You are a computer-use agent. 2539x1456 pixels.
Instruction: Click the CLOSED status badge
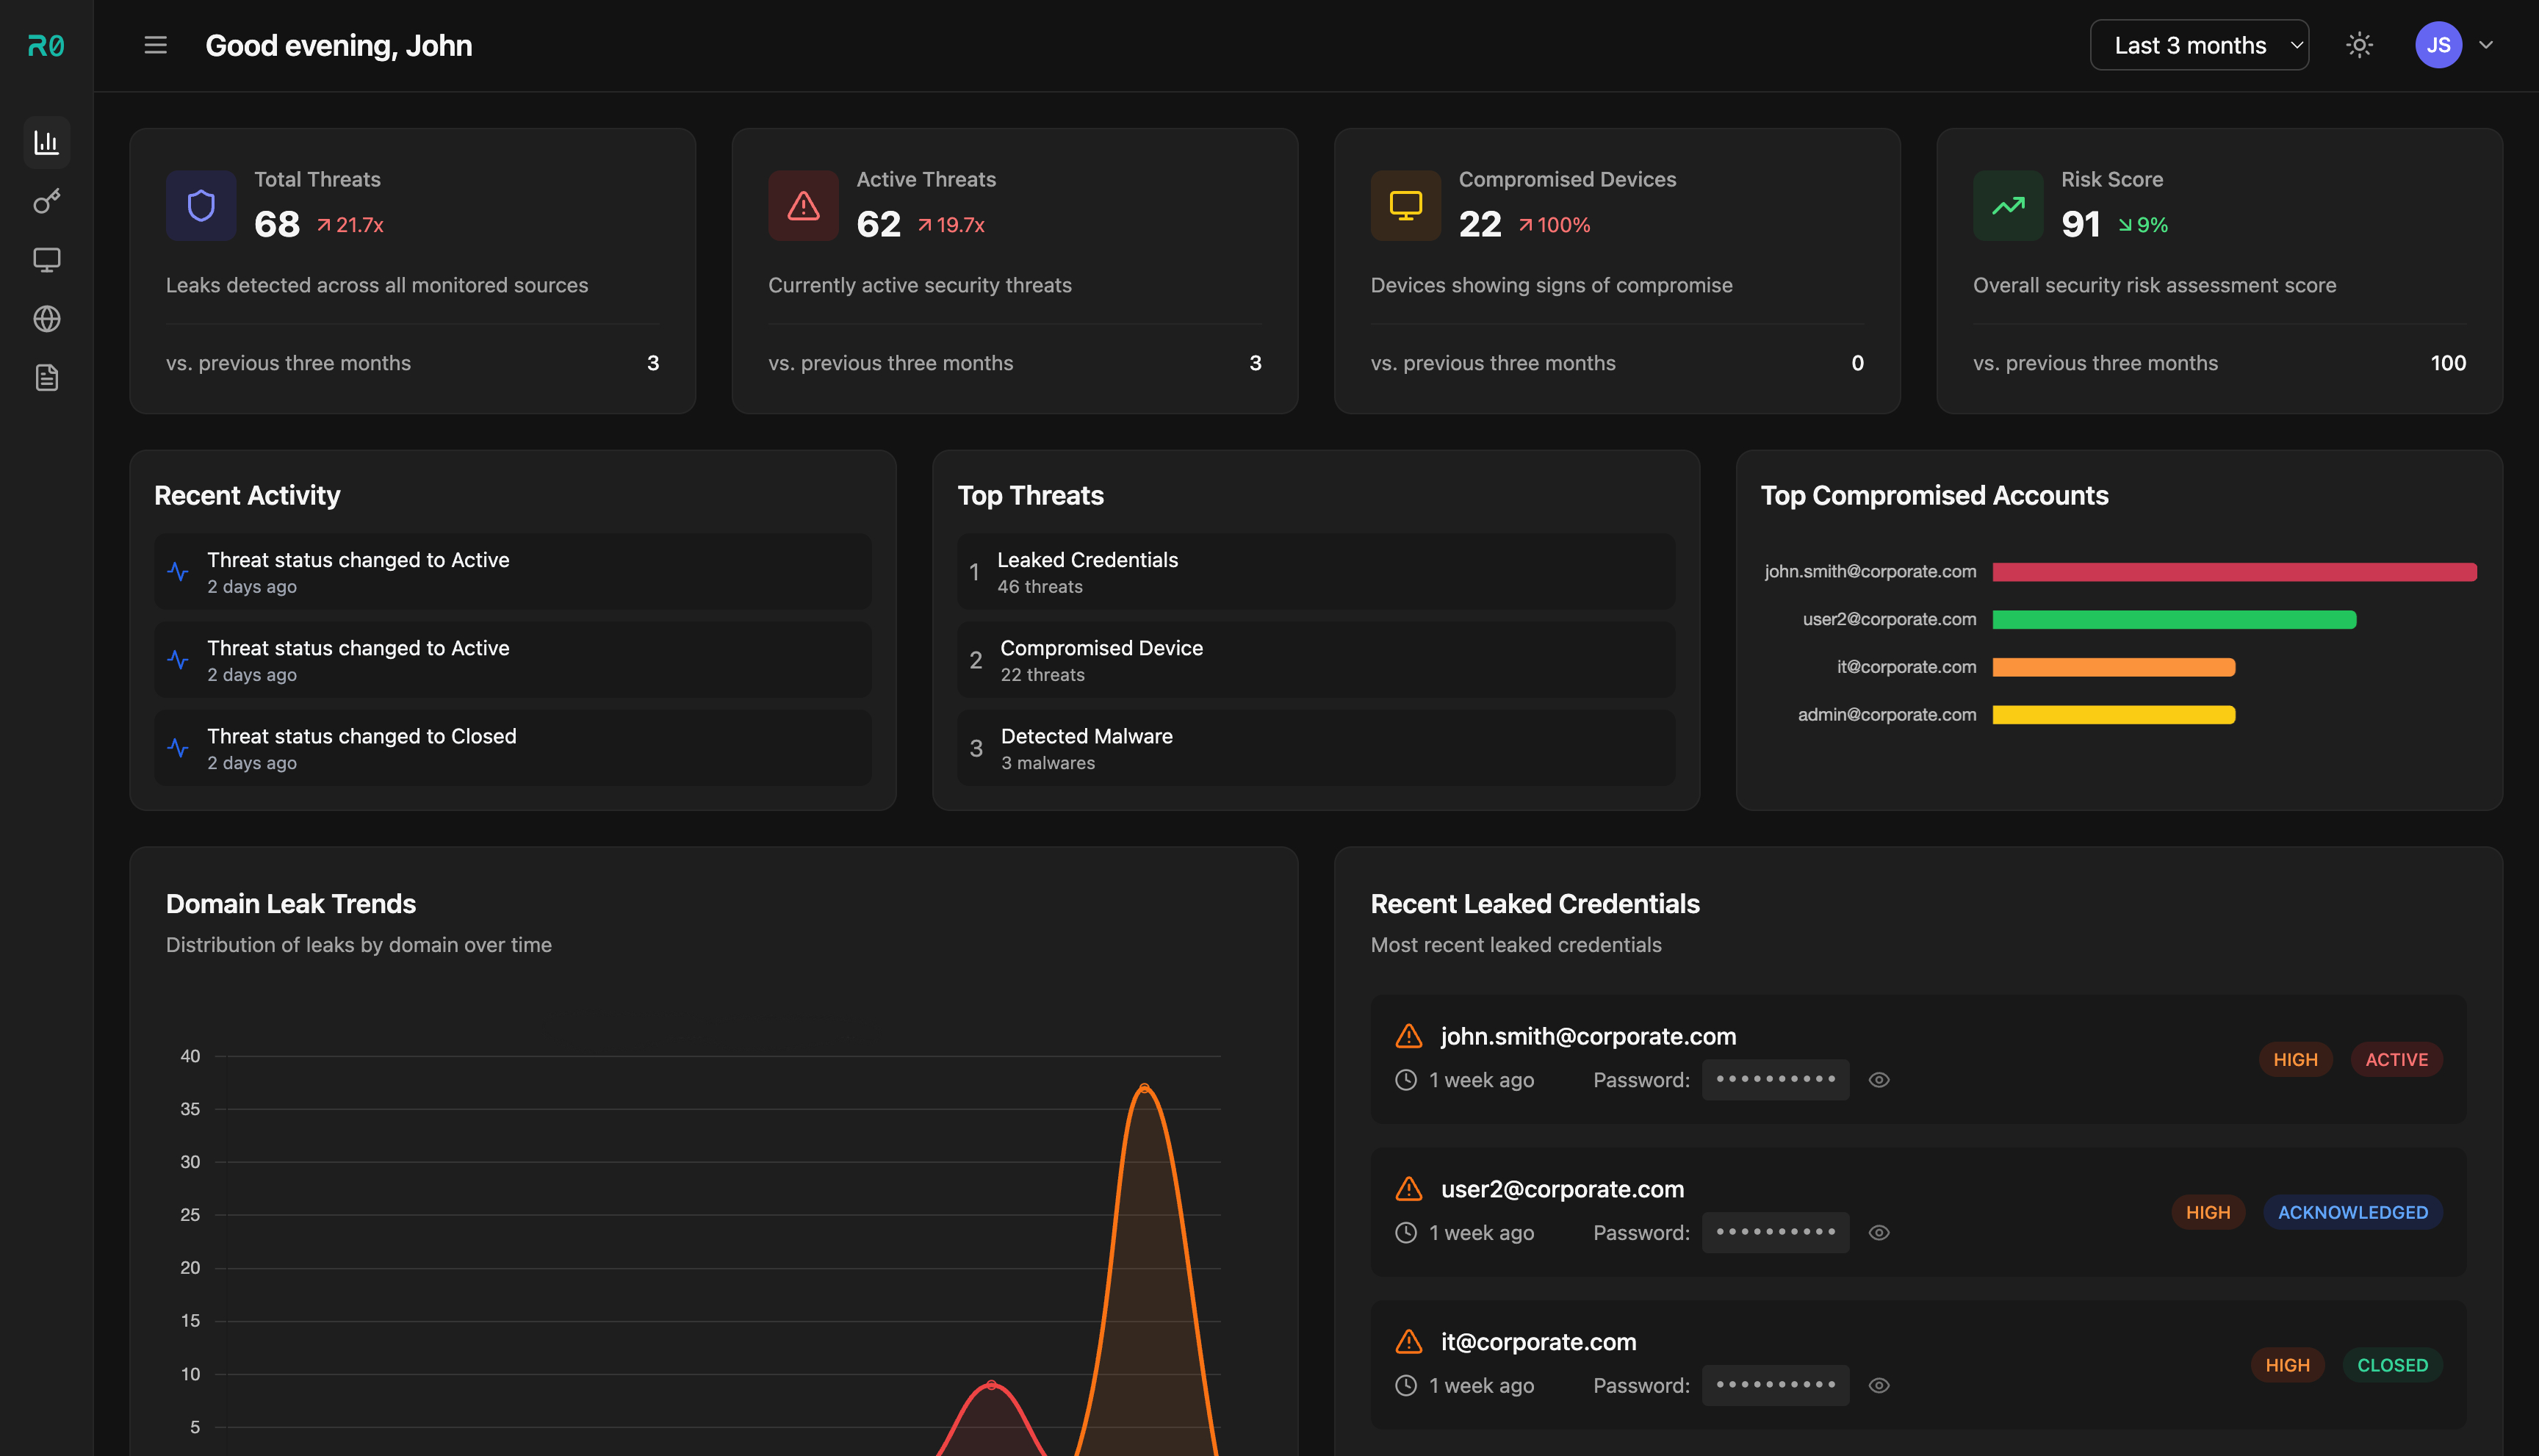point(2392,1365)
